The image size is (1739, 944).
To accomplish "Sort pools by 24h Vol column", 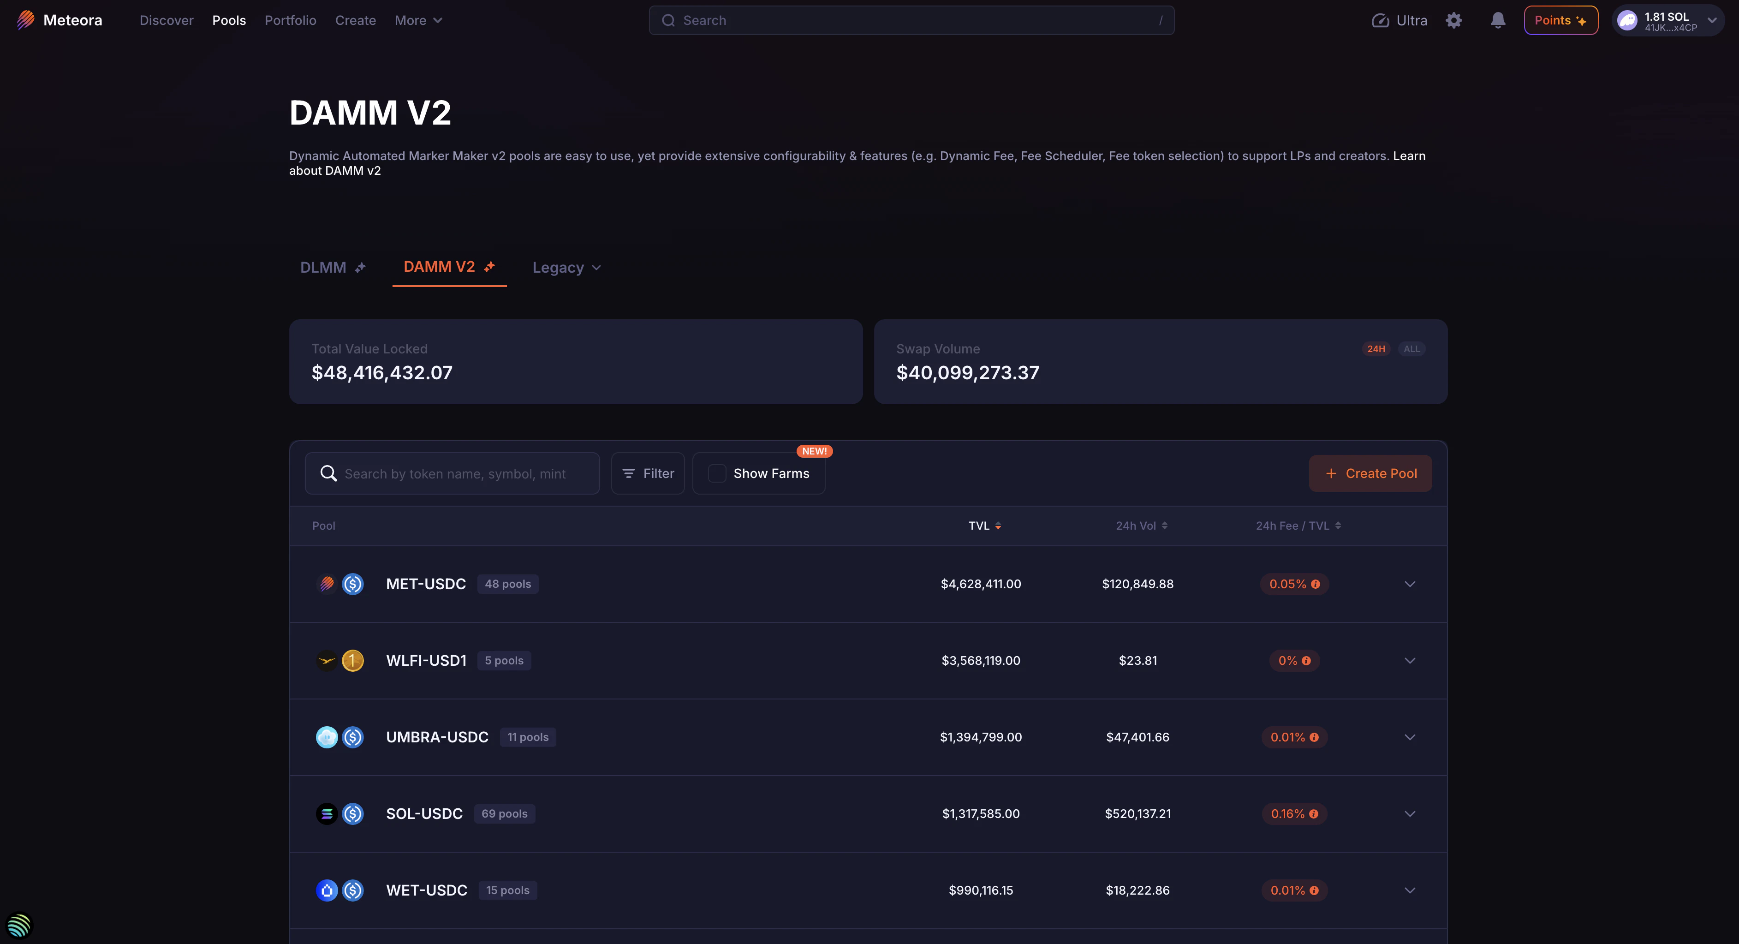I will pos(1141,526).
